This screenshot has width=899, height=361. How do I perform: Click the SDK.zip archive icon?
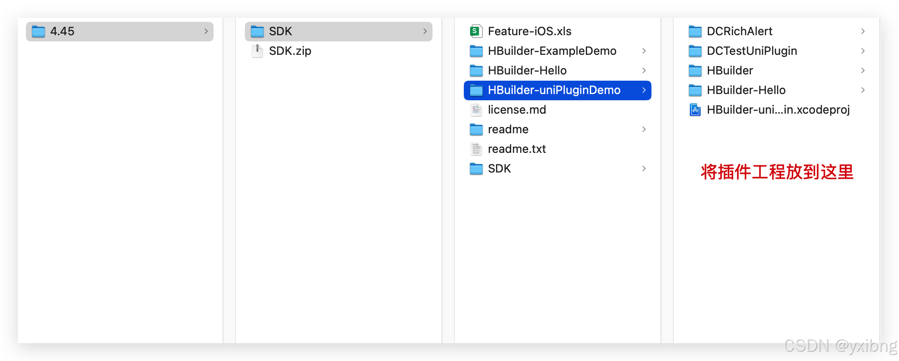257,51
